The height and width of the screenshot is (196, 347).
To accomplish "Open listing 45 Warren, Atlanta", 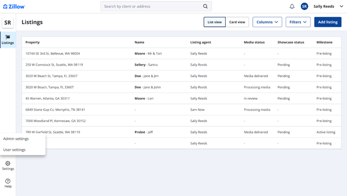I will tap(48, 99).
